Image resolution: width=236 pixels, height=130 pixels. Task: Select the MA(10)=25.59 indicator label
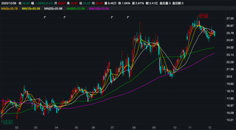tap(31, 9)
